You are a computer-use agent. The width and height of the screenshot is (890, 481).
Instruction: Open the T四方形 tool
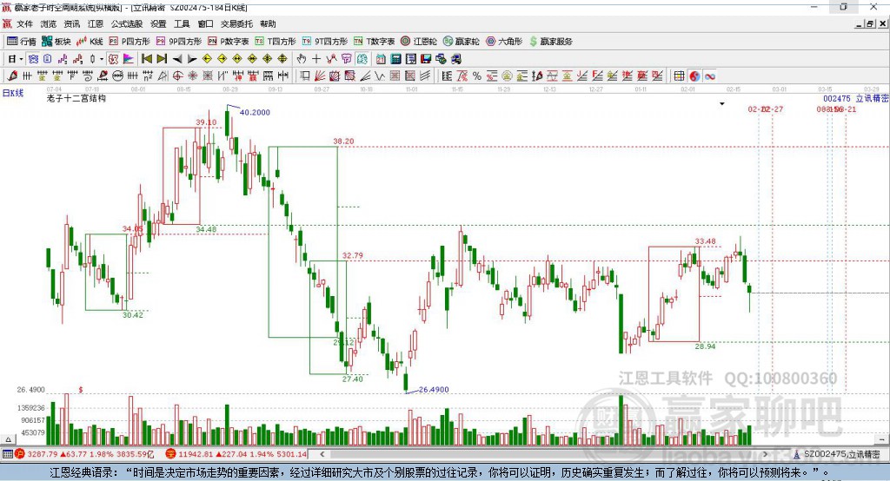click(x=276, y=42)
